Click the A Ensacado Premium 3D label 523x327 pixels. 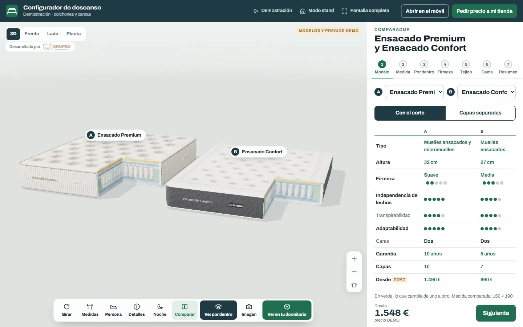click(x=115, y=135)
